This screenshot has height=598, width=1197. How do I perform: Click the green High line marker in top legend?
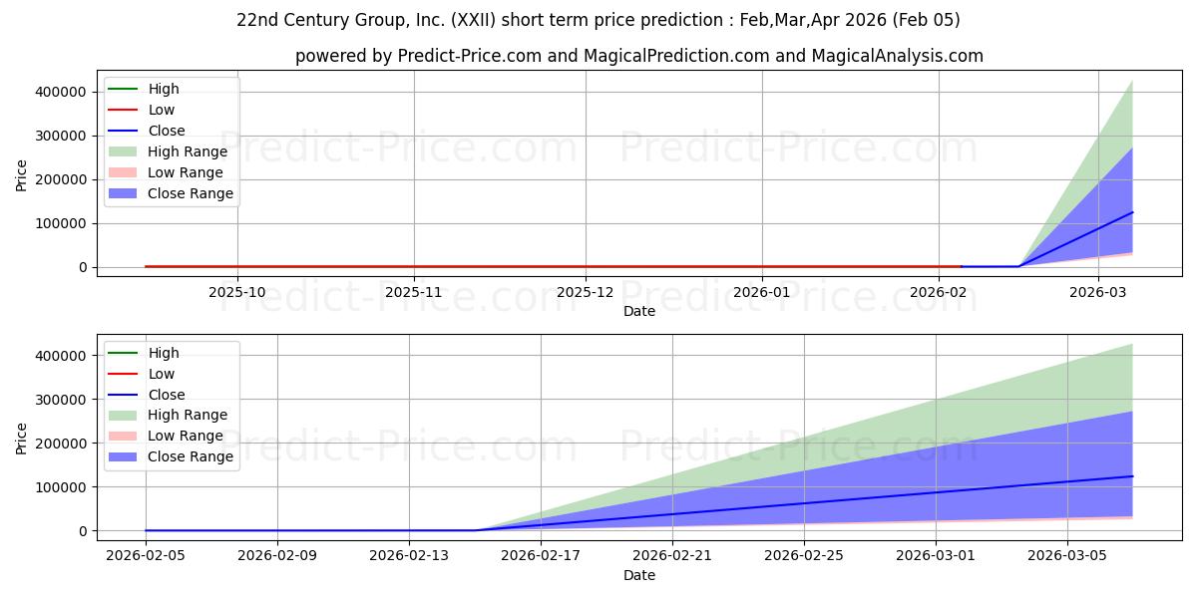click(x=125, y=89)
